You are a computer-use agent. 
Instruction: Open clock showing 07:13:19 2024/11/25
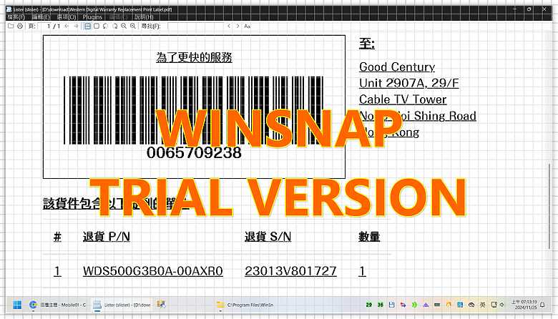[524, 305]
